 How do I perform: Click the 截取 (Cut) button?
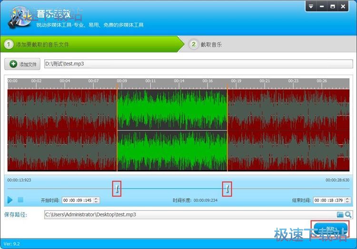tap(330, 229)
